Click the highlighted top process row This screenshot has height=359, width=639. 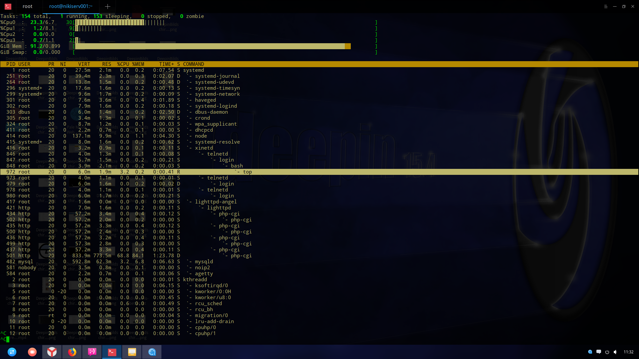133,172
